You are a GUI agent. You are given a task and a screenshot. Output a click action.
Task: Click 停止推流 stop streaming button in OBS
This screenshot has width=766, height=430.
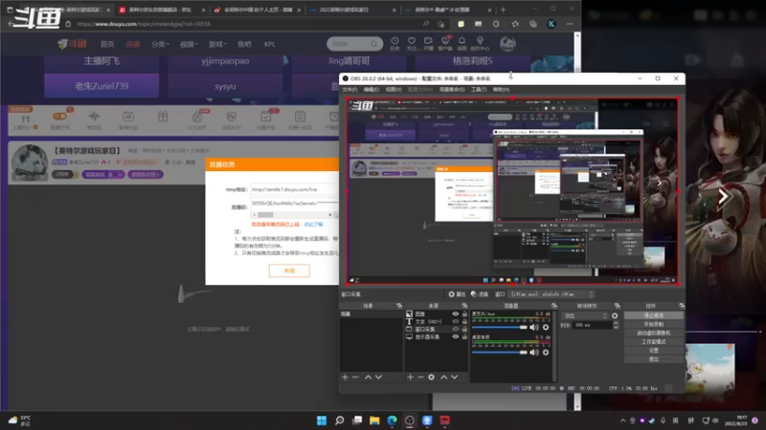coord(654,315)
